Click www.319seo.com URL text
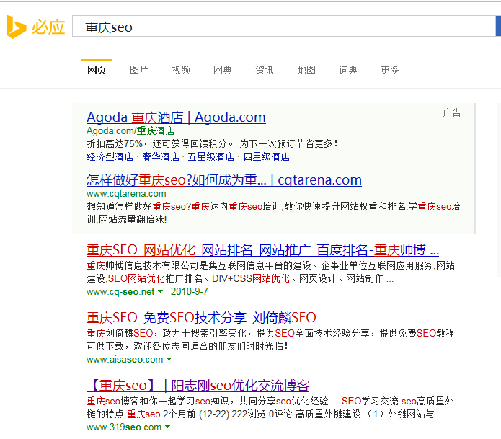Viewport: 501px width, 439px height. coord(124,427)
